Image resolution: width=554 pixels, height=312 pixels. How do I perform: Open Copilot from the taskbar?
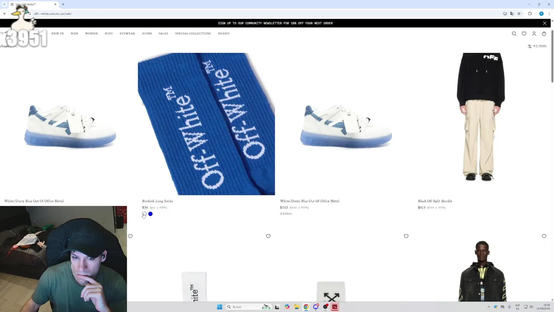coord(287,307)
